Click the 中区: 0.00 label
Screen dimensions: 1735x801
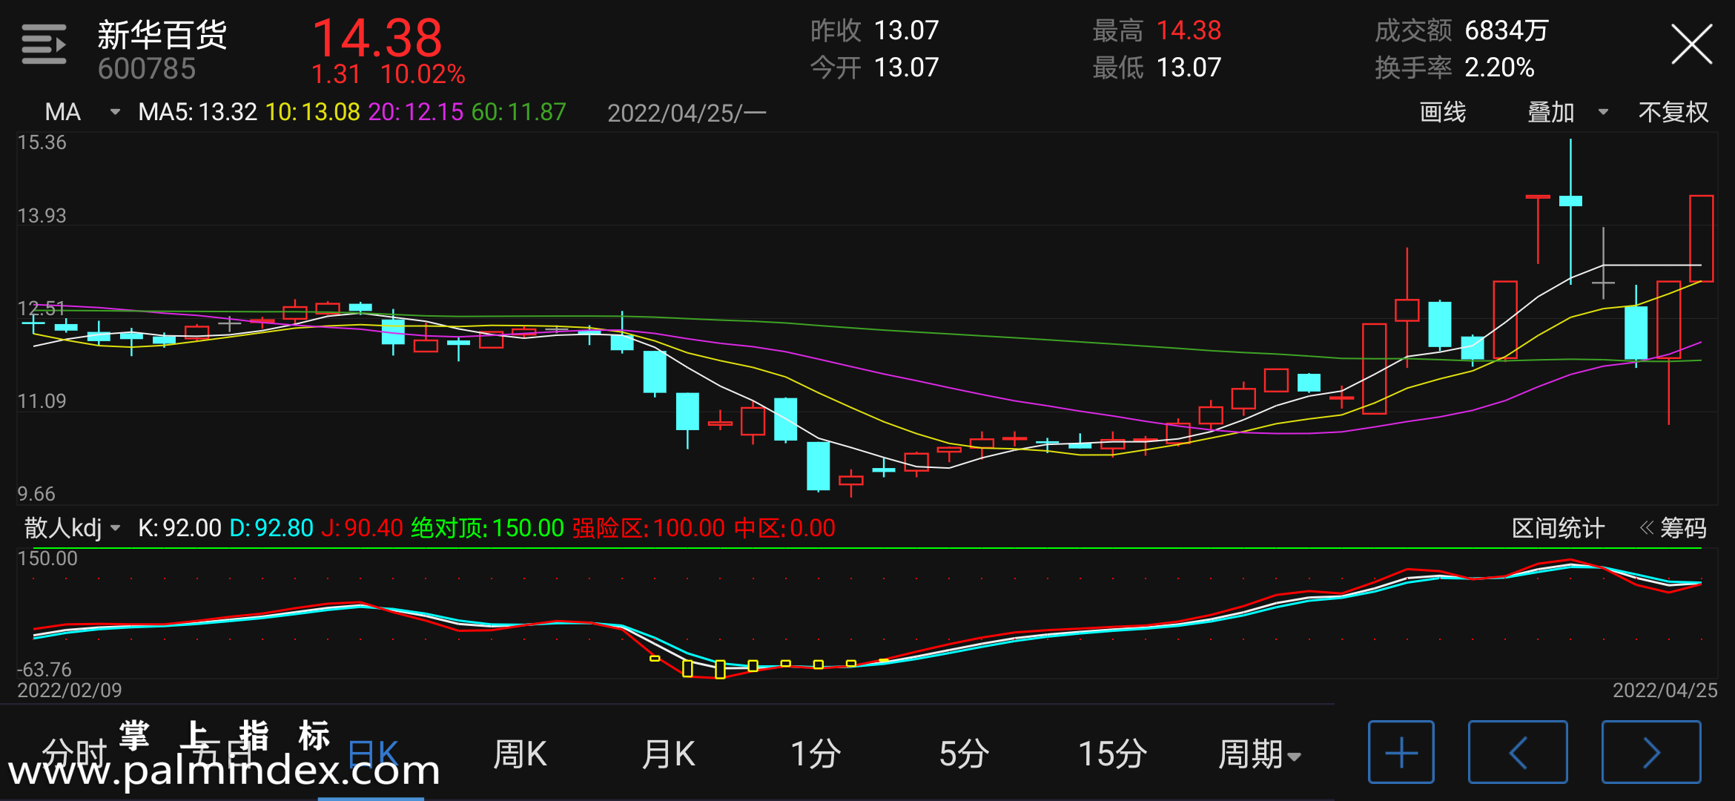click(x=784, y=528)
